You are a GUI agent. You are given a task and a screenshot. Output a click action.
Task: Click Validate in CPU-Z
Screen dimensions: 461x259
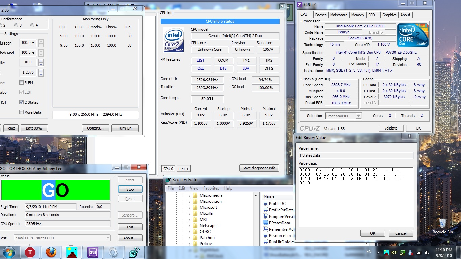[391, 128]
